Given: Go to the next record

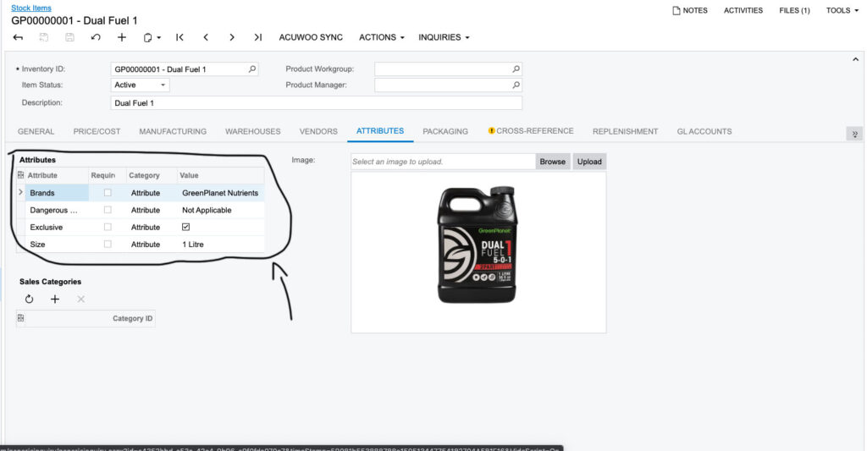Looking at the screenshot, I should (232, 37).
